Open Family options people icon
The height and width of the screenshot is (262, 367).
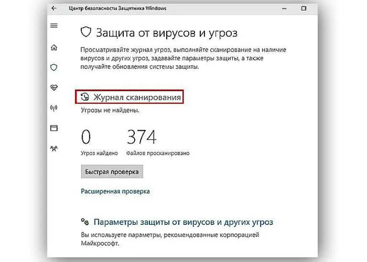click(54, 148)
